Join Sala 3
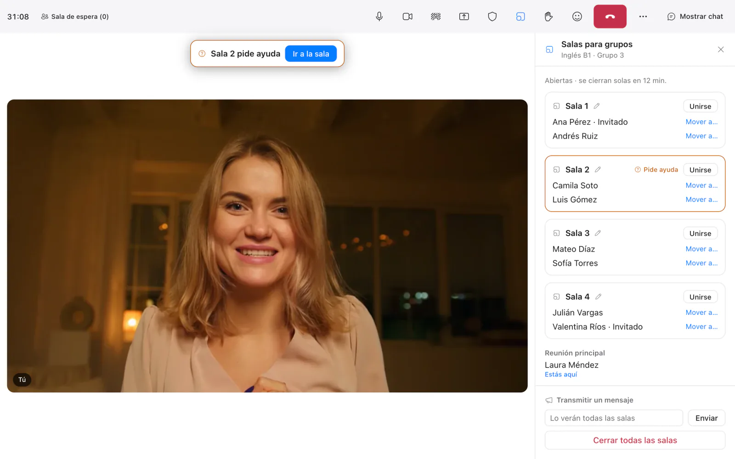 click(700, 233)
